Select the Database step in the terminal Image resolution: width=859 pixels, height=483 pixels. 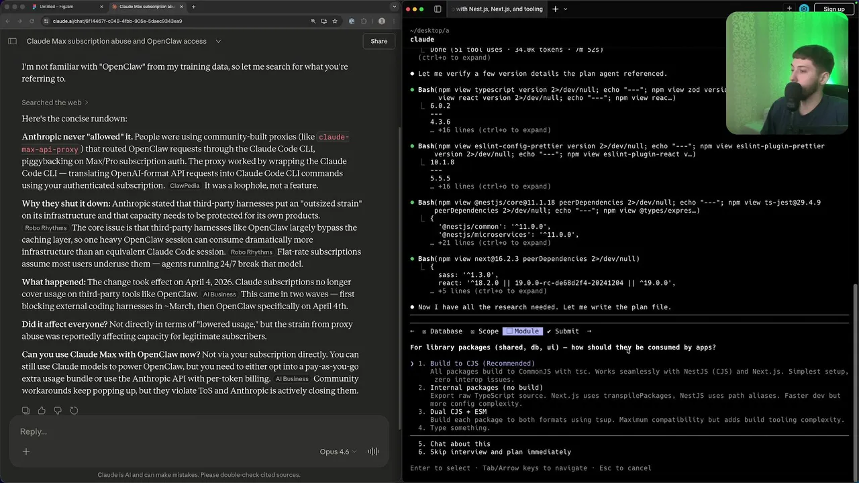tap(442, 331)
